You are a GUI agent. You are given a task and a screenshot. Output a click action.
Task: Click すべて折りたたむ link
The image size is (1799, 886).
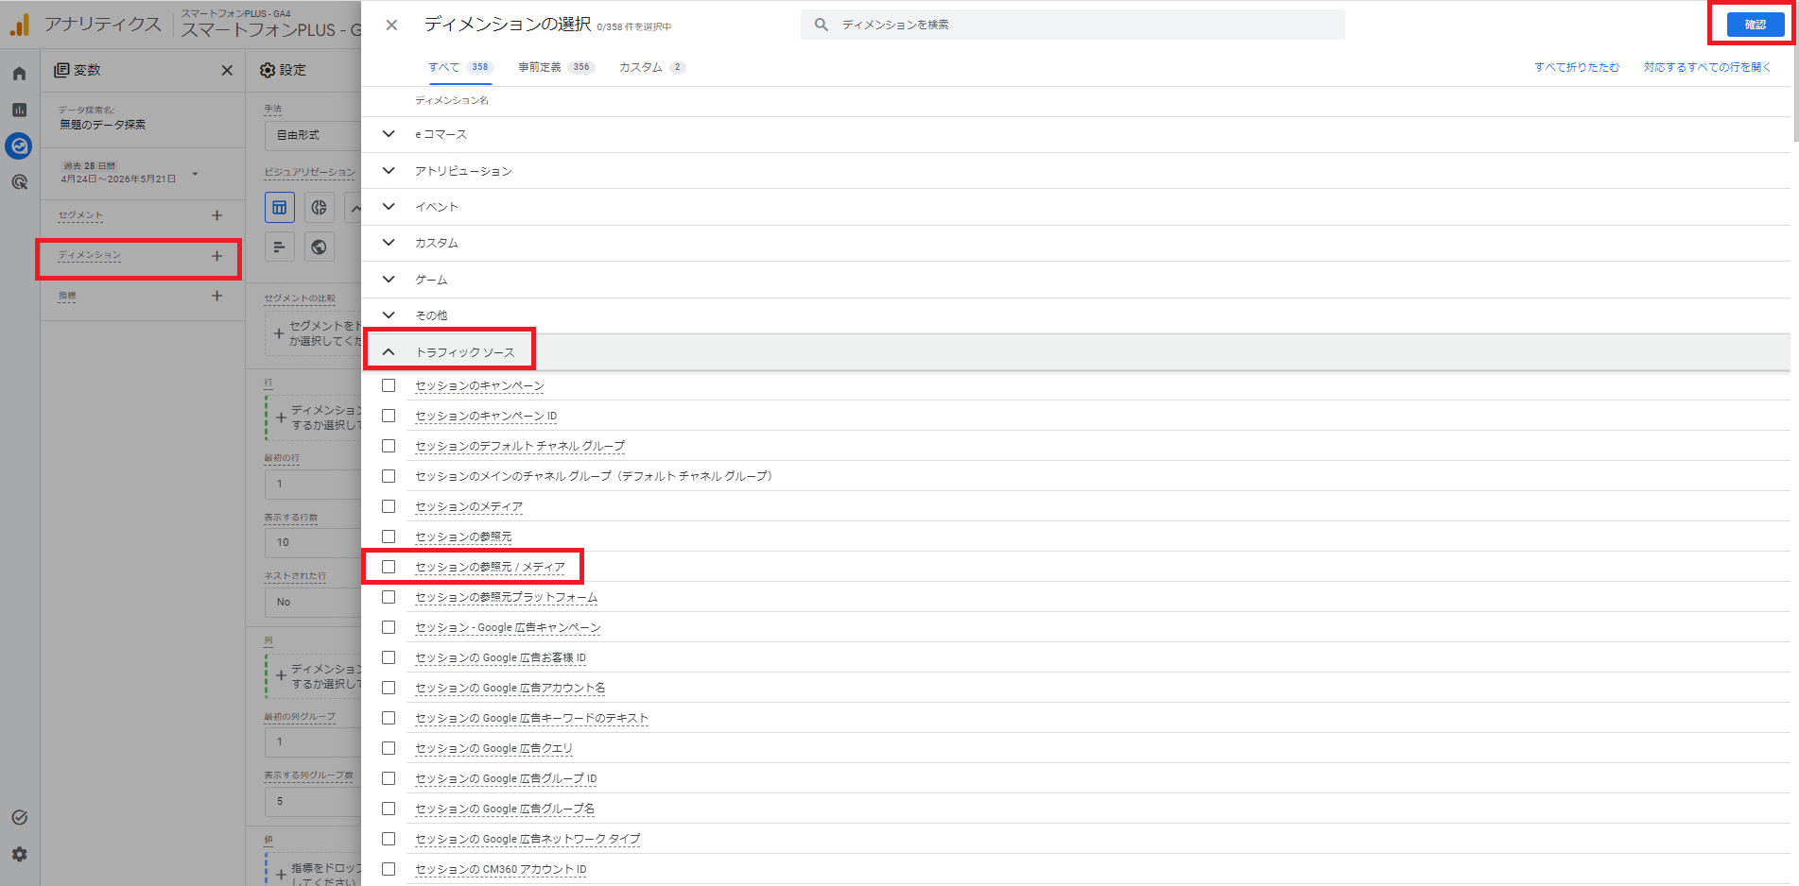pos(1577,67)
